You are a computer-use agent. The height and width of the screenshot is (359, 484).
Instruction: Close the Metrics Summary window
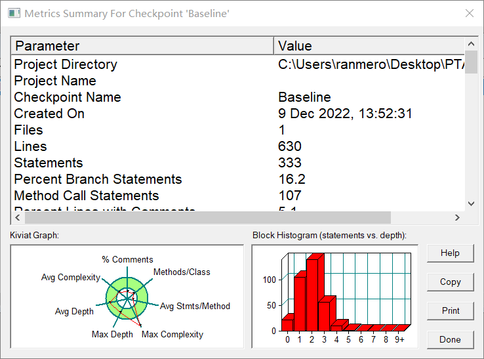(x=470, y=13)
